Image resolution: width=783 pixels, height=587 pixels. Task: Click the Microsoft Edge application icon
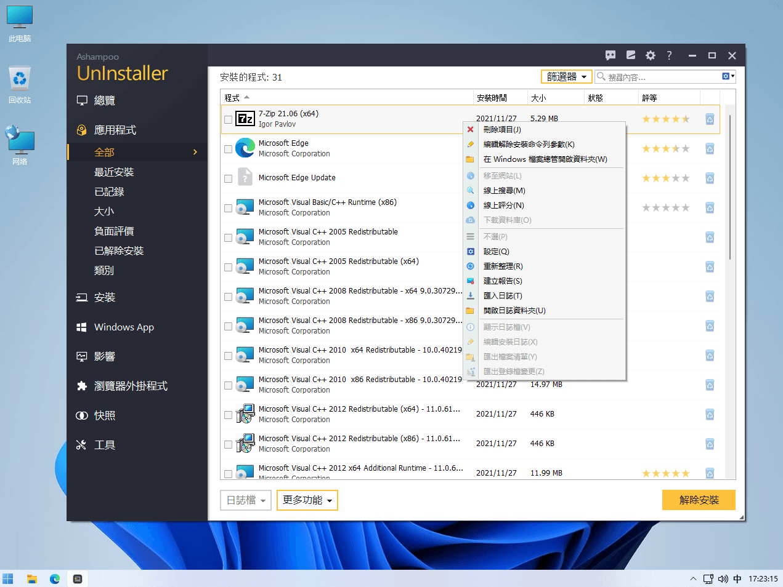[x=245, y=148]
